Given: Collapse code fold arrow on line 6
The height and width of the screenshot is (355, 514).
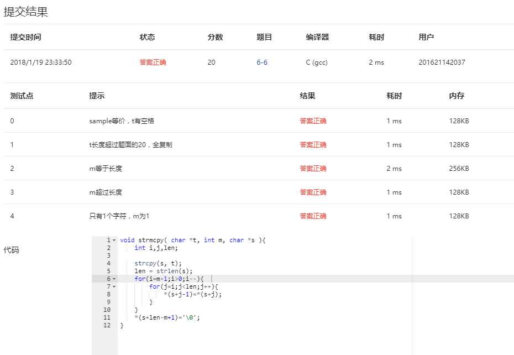Looking at the screenshot, I should pos(114,279).
